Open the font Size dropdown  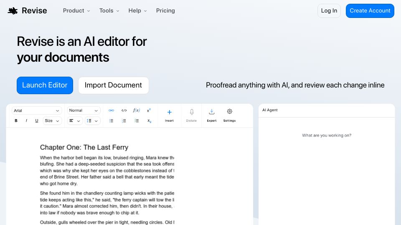click(52, 121)
